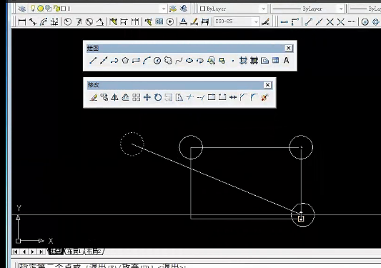Click the Make Block icon
Image resolution: width=381 pixels, height=268 pixels.
point(222,61)
